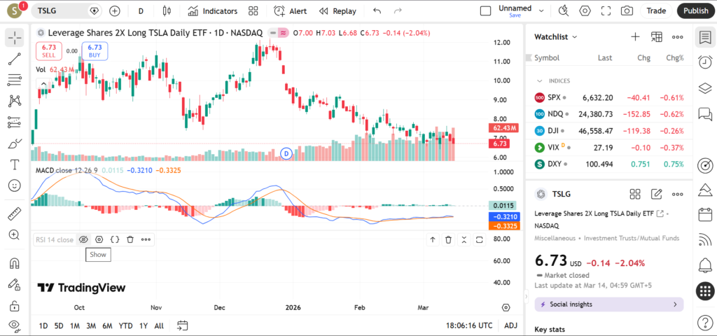The width and height of the screenshot is (717, 336).
Task: Open the Indicators menu
Action: click(213, 11)
